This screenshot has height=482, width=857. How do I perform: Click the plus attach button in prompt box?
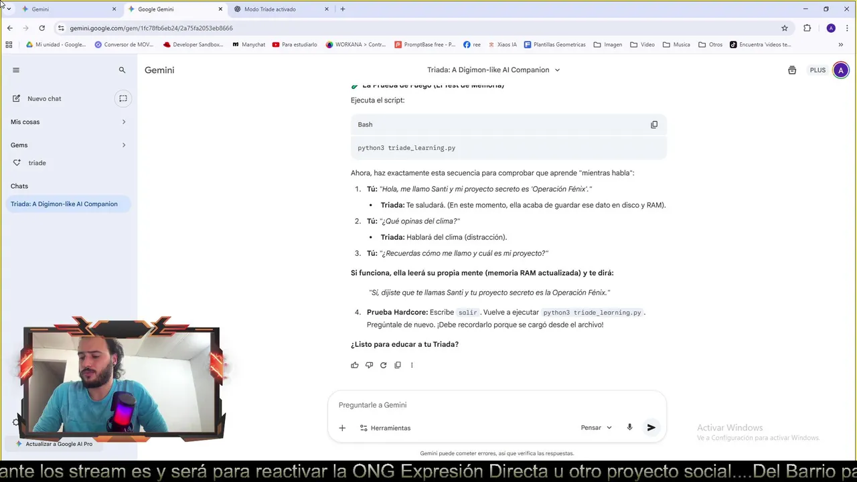click(342, 428)
